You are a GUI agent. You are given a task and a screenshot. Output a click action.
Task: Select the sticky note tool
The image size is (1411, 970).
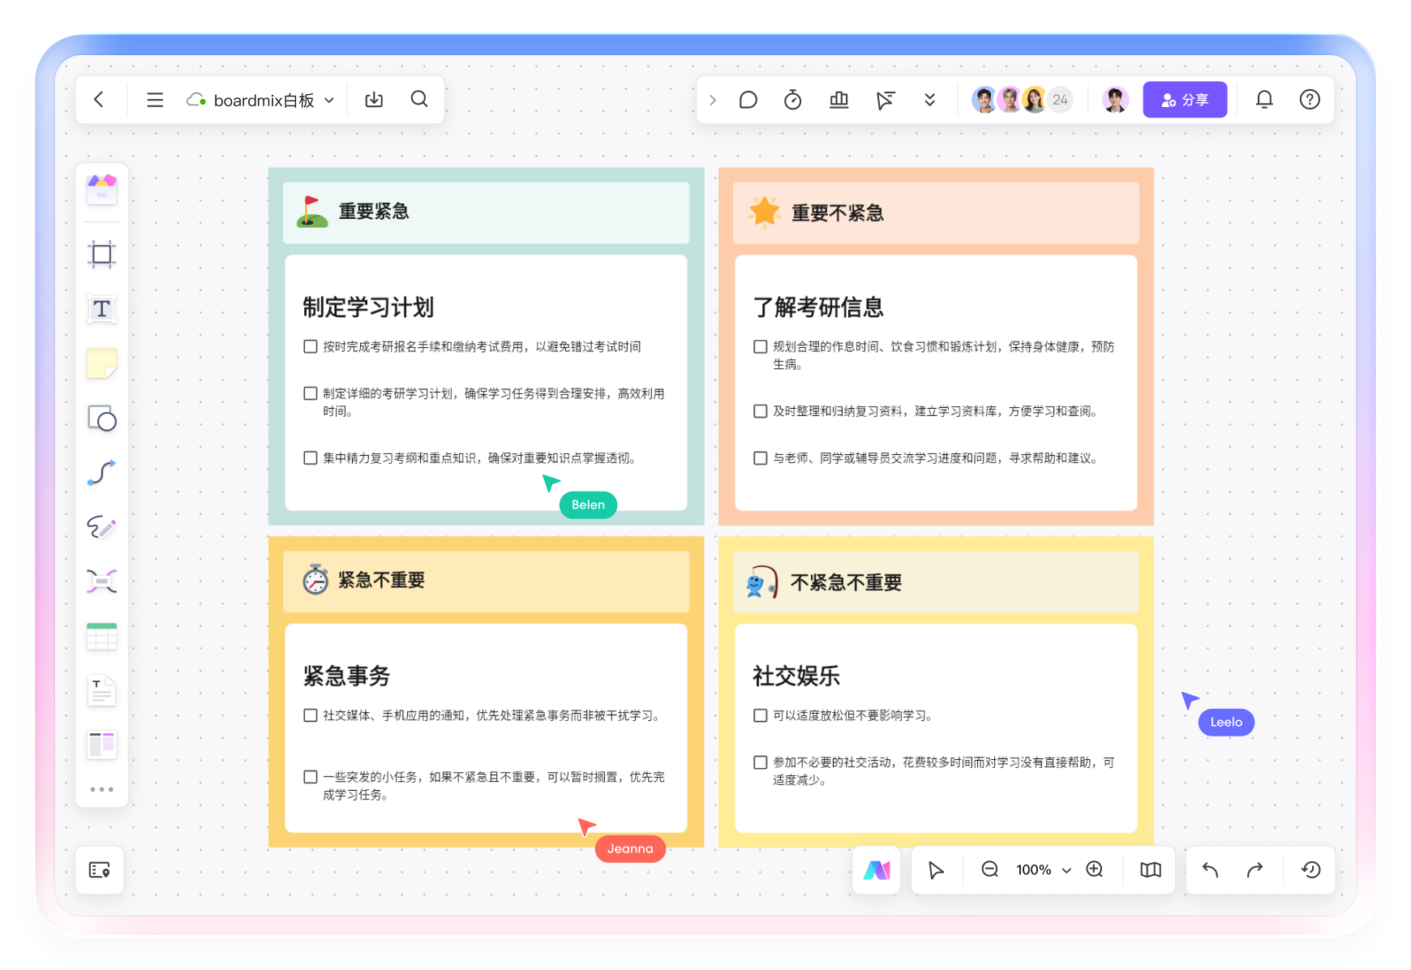[101, 363]
